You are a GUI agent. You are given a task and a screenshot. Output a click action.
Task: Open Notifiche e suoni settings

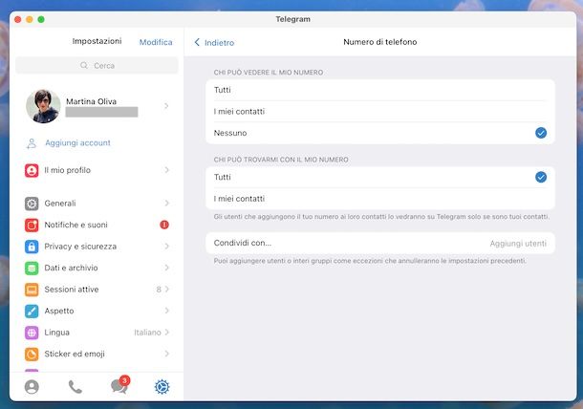coord(97,225)
